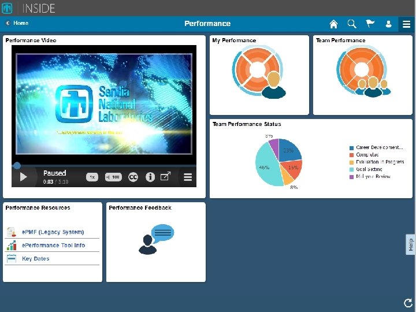This screenshot has height=312, width=416.
Task: Click Career Development legend blue swatch
Action: coord(351,148)
